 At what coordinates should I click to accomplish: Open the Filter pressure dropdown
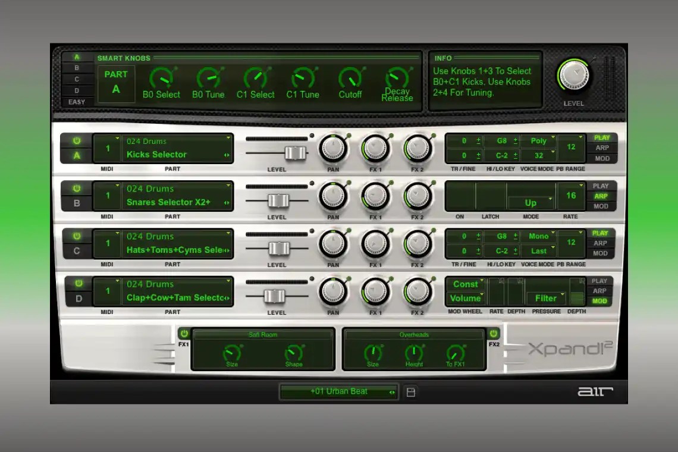click(546, 298)
